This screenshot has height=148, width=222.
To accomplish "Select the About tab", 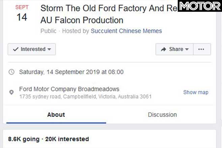I will (56, 115).
